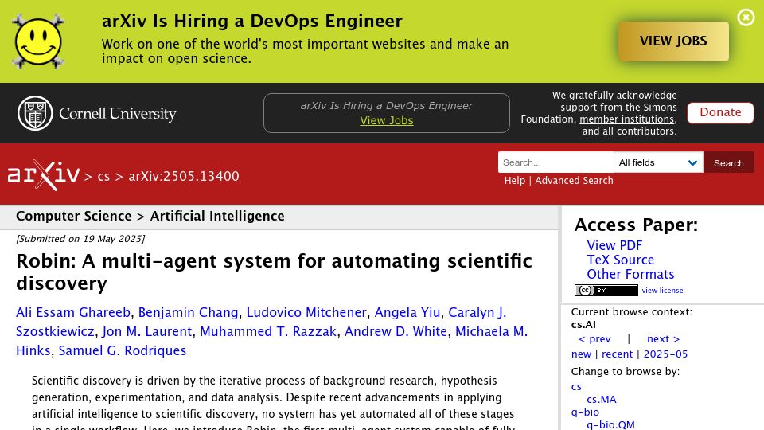Go to next paper with next >

click(663, 339)
